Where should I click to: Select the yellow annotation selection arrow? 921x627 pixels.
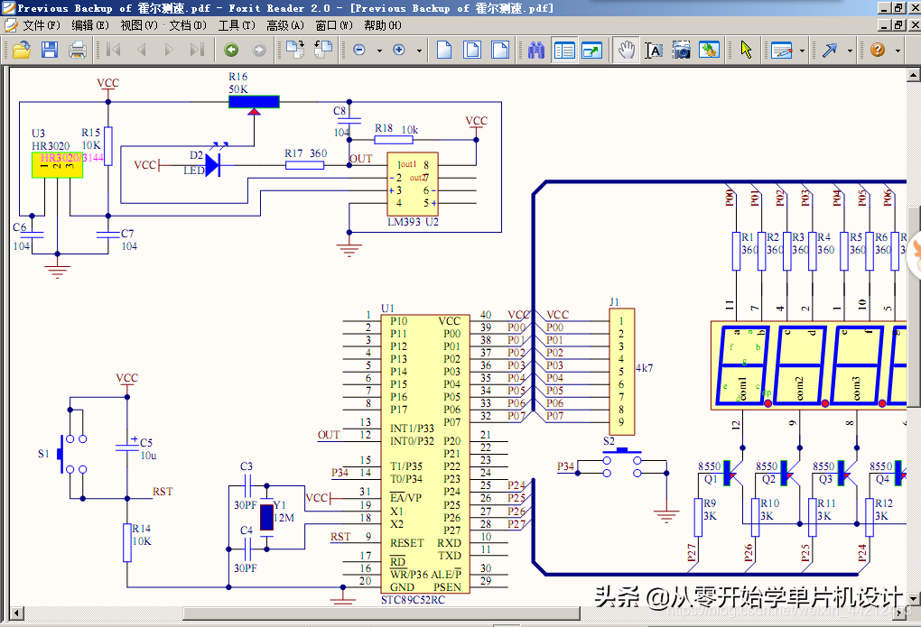tap(746, 50)
